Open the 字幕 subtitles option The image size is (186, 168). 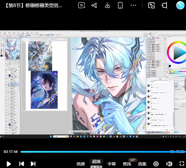(112, 164)
